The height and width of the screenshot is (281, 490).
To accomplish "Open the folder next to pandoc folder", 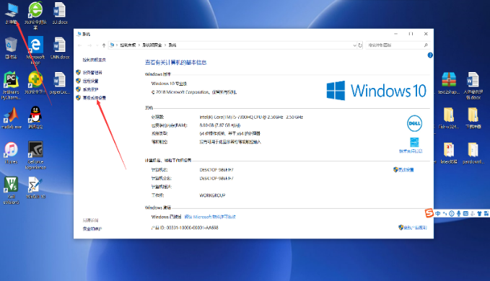I will [449, 153].
